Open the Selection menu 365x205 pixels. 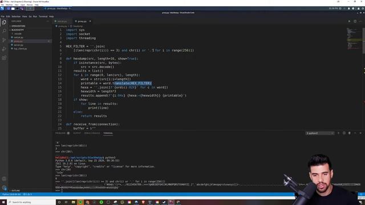(x=16, y=17)
